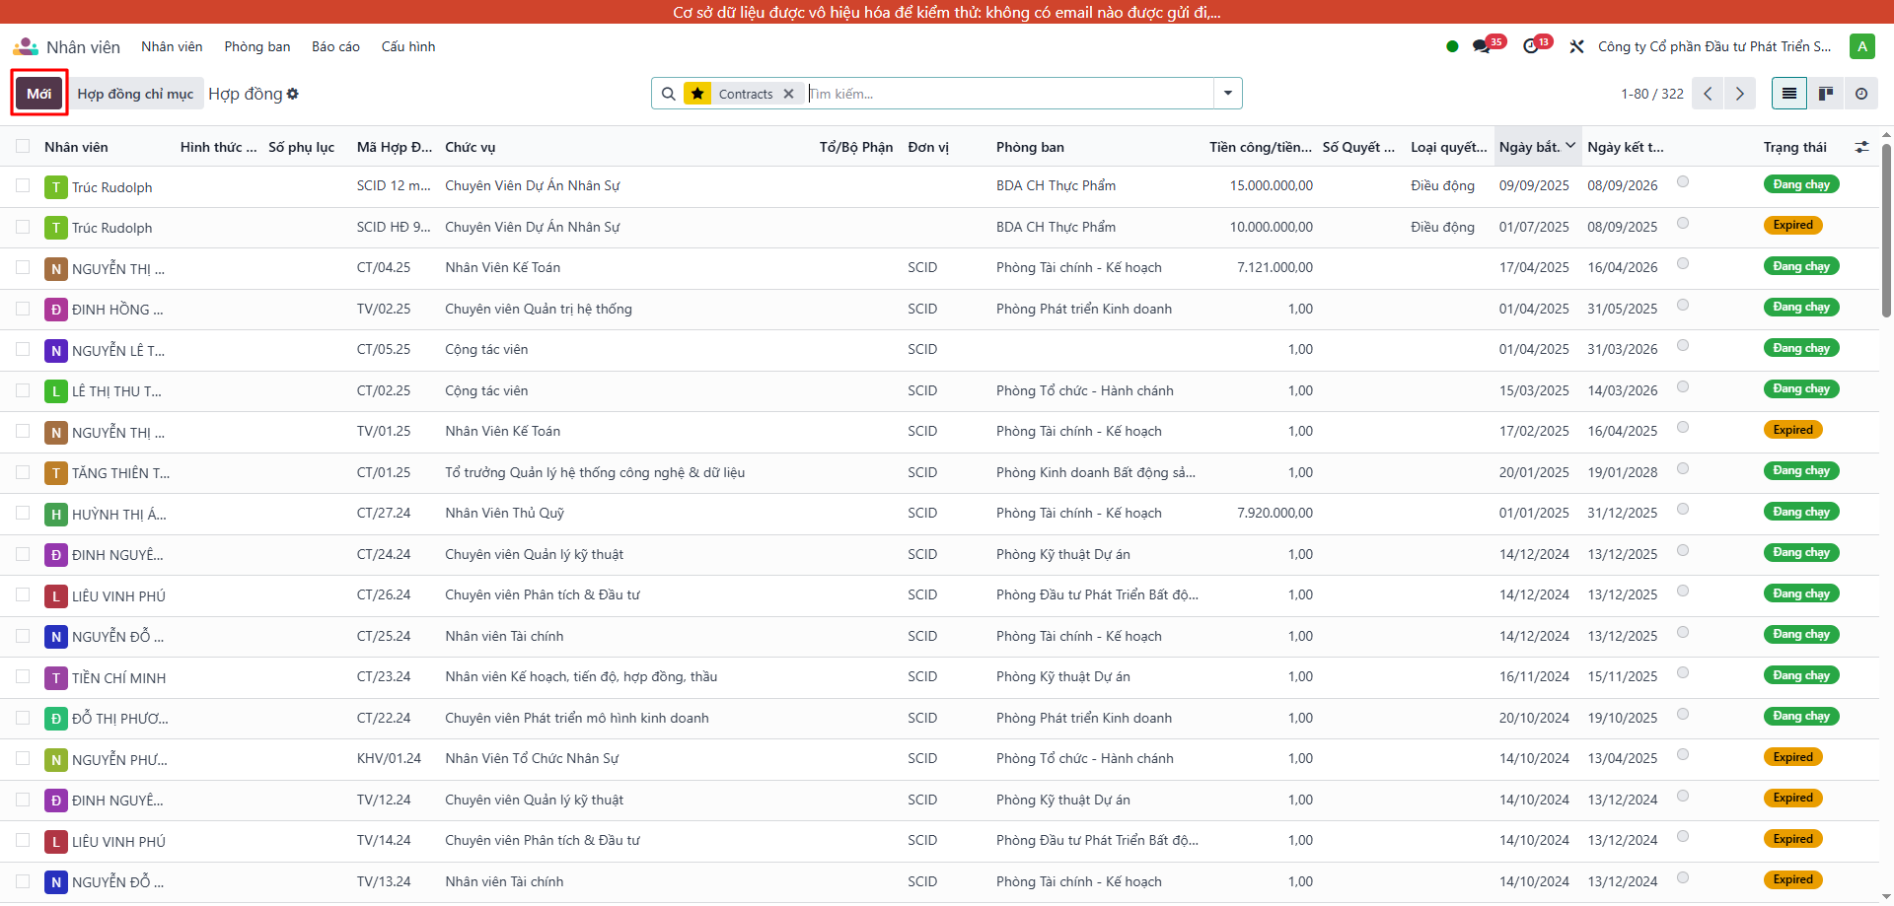The height and width of the screenshot is (906, 1894).
Task: Click the debug tools wrench icon
Action: point(1576,46)
